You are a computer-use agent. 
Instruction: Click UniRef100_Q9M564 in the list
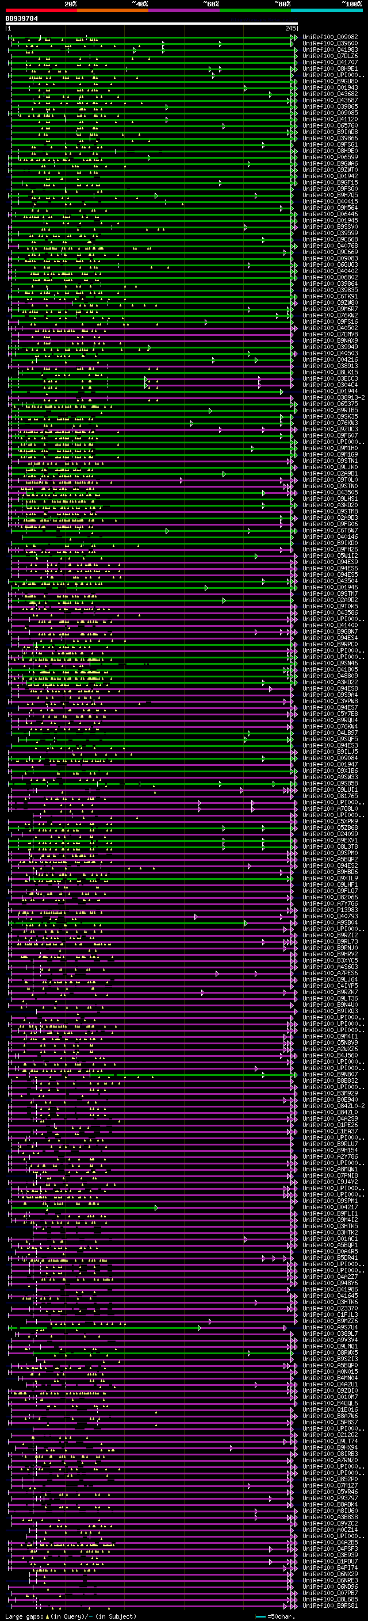(330, 208)
